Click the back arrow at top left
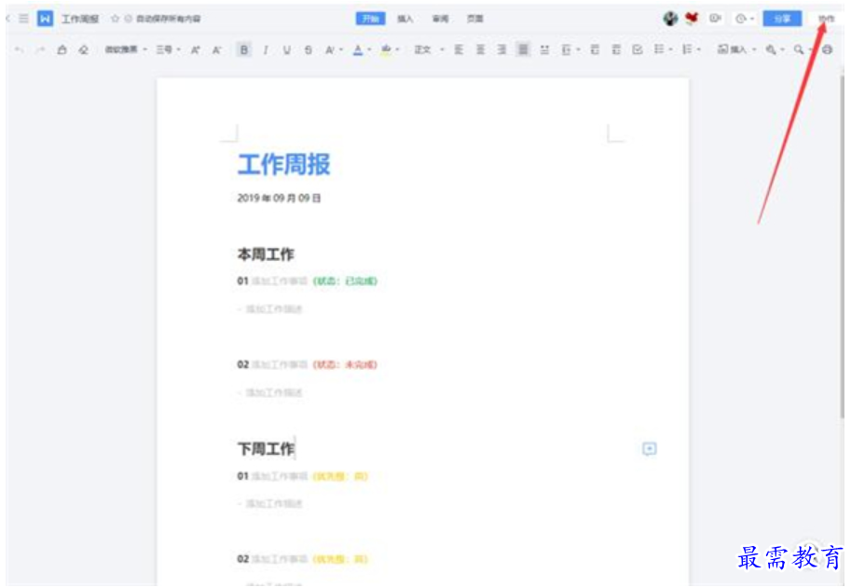This screenshot has height=587, width=851. 8,19
